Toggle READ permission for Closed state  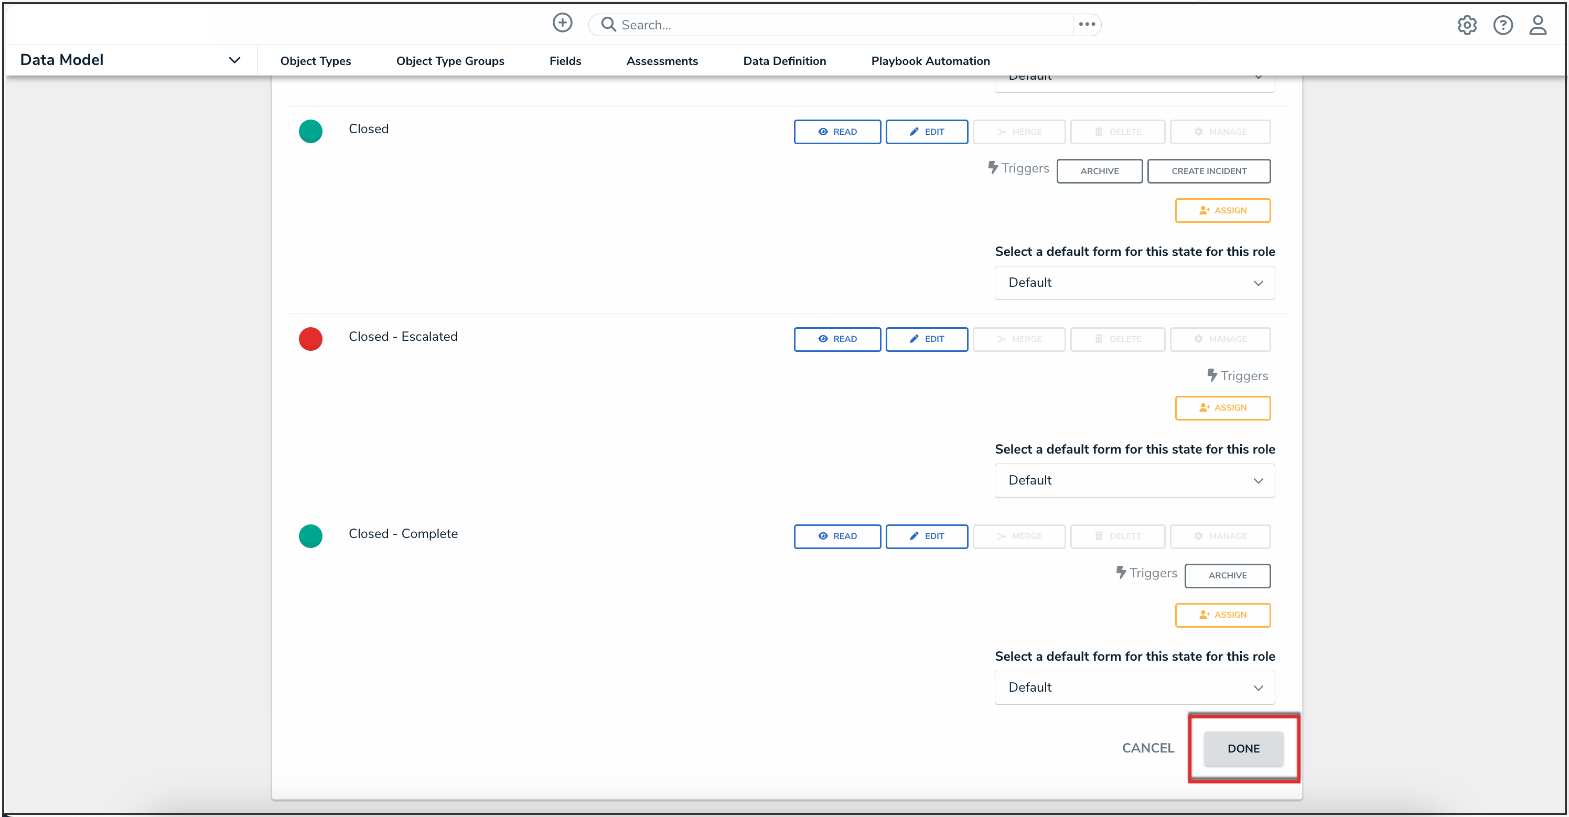point(837,132)
